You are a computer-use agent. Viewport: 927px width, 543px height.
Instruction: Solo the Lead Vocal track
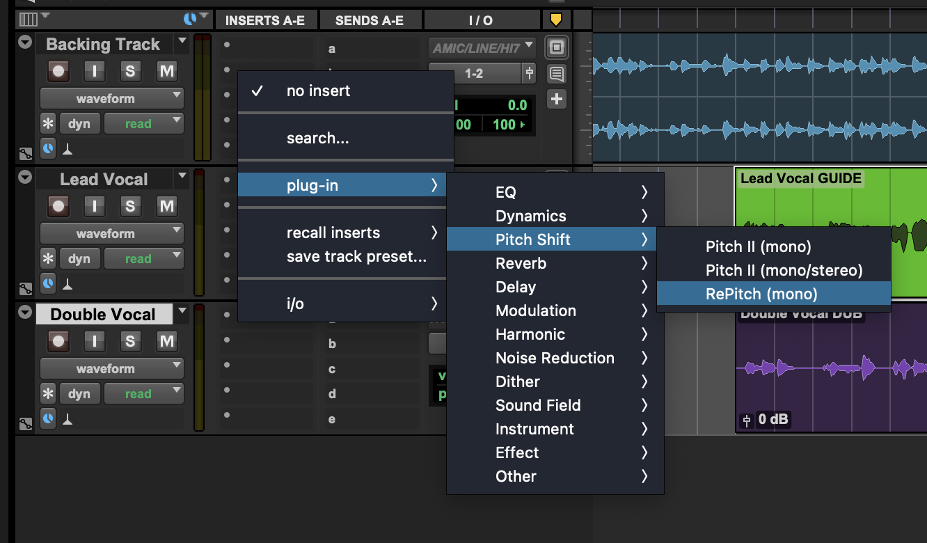pyautogui.click(x=130, y=206)
